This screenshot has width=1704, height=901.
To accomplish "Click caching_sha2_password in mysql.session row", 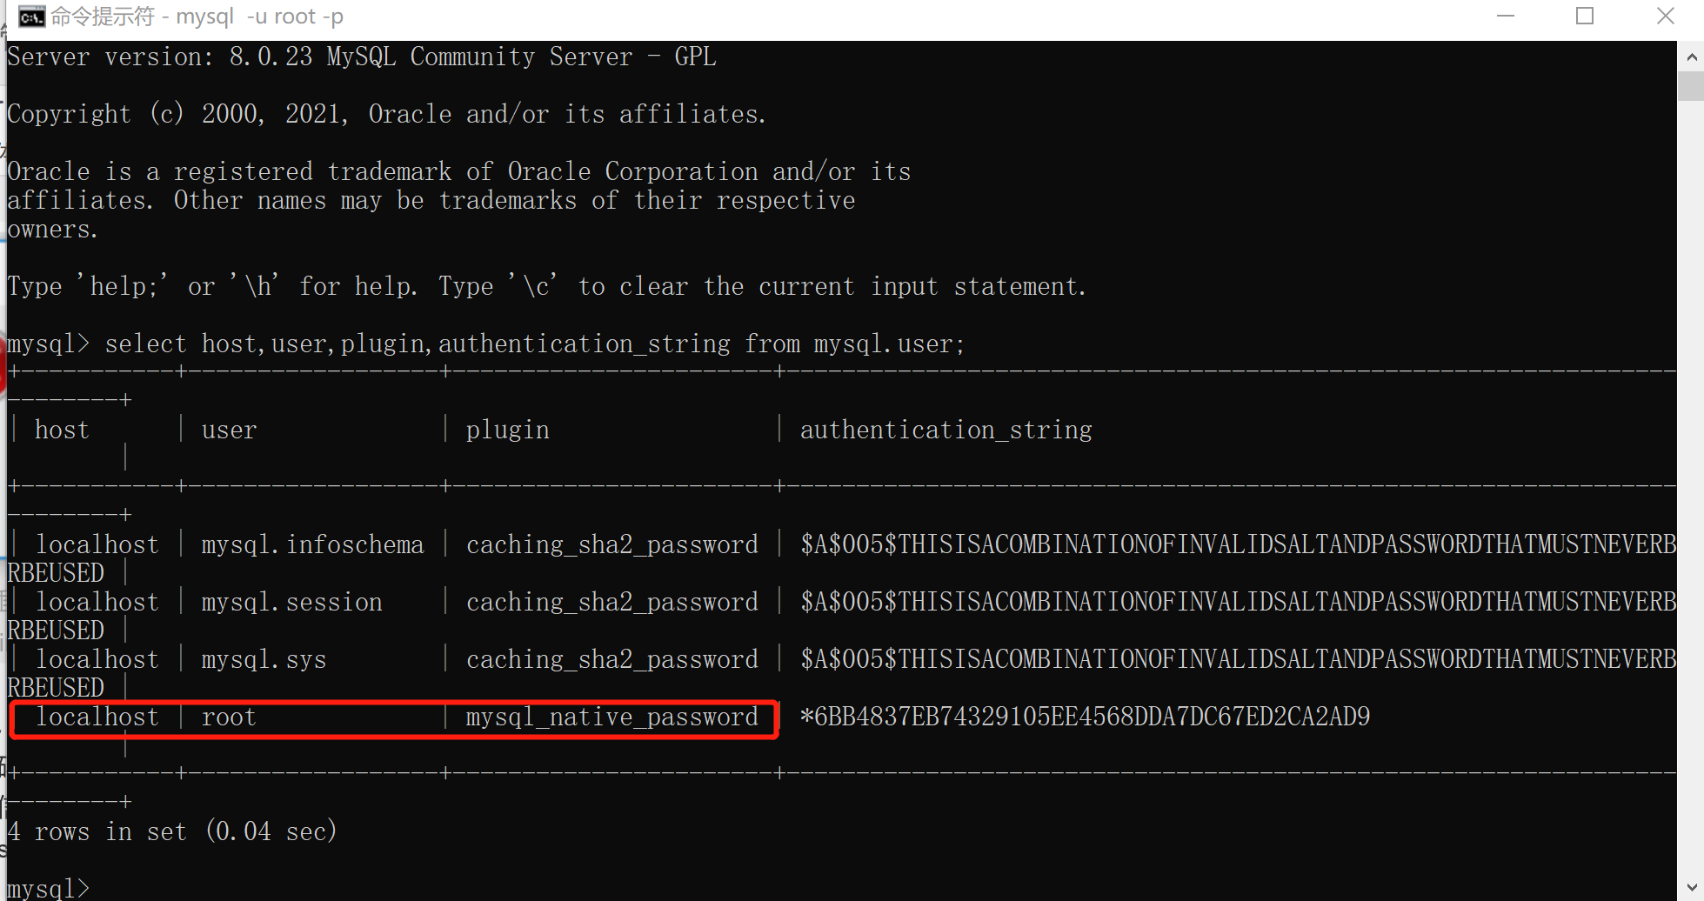I will (x=611, y=603).
